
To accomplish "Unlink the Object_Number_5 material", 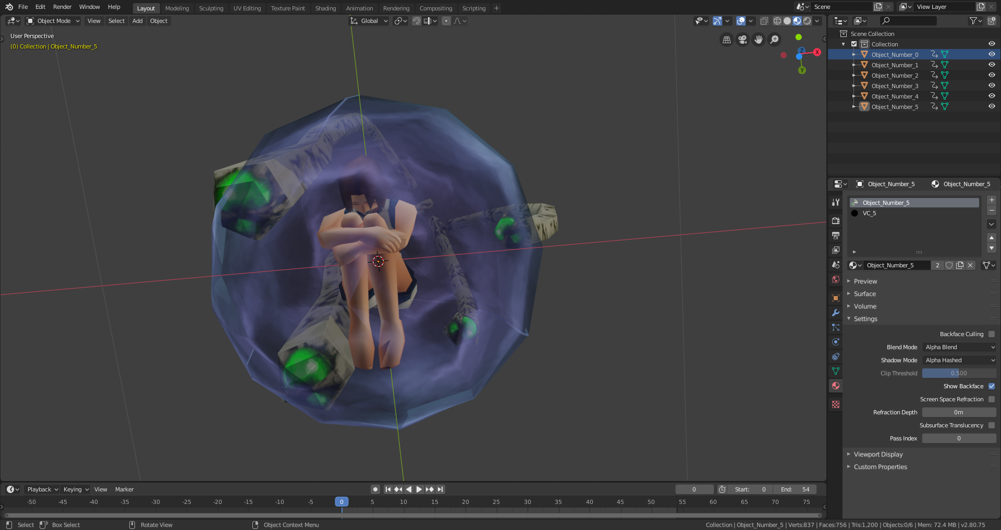I will [x=970, y=265].
